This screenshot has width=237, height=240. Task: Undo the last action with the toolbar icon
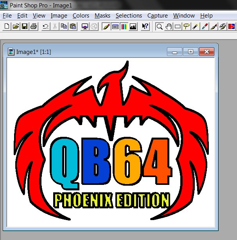(x=46, y=27)
